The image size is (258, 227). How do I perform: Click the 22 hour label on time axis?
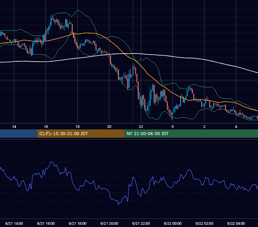[141, 127]
